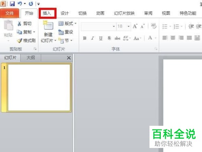Apply font color with A icon
Screen dimensions: 202x152
[x=150, y=38]
